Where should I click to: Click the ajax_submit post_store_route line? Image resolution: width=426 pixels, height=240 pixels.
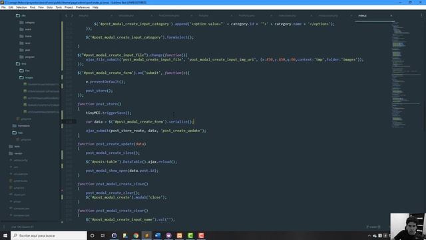coord(146,131)
